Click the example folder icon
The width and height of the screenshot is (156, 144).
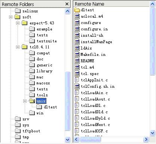click(32, 29)
